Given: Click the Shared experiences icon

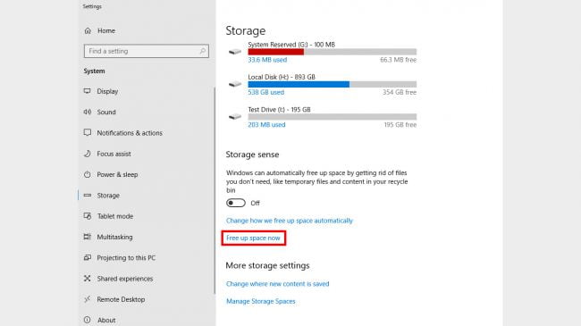Looking at the screenshot, I should click(x=87, y=278).
